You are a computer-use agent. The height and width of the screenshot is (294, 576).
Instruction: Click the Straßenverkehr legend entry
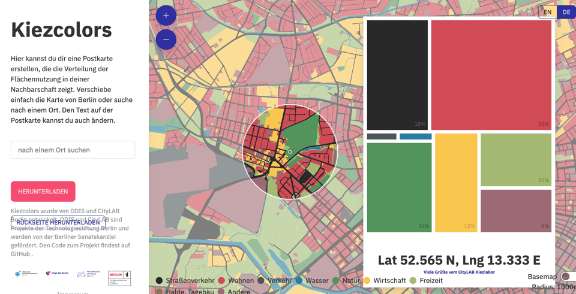(185, 280)
